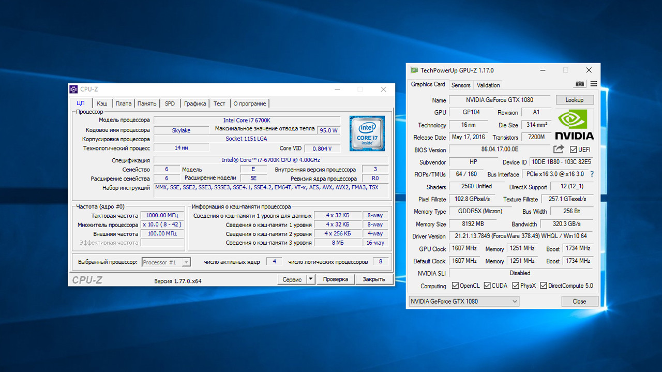Click the Socket 1151 LGA package field
Screen dimensions: 662x372
pos(247,139)
